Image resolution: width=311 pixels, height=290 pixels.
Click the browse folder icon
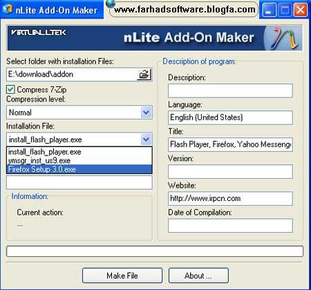[144, 75]
